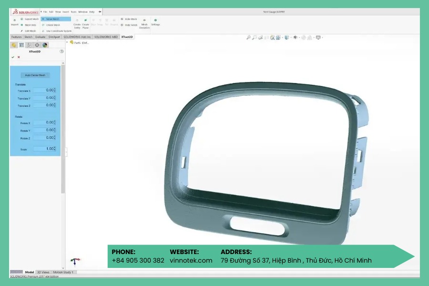
Task: Switch to the Evaluate tab
Action: [x=40, y=37]
